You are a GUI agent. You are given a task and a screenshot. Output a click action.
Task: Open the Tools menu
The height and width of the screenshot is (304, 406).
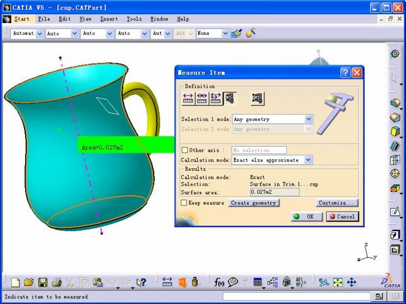[134, 19]
